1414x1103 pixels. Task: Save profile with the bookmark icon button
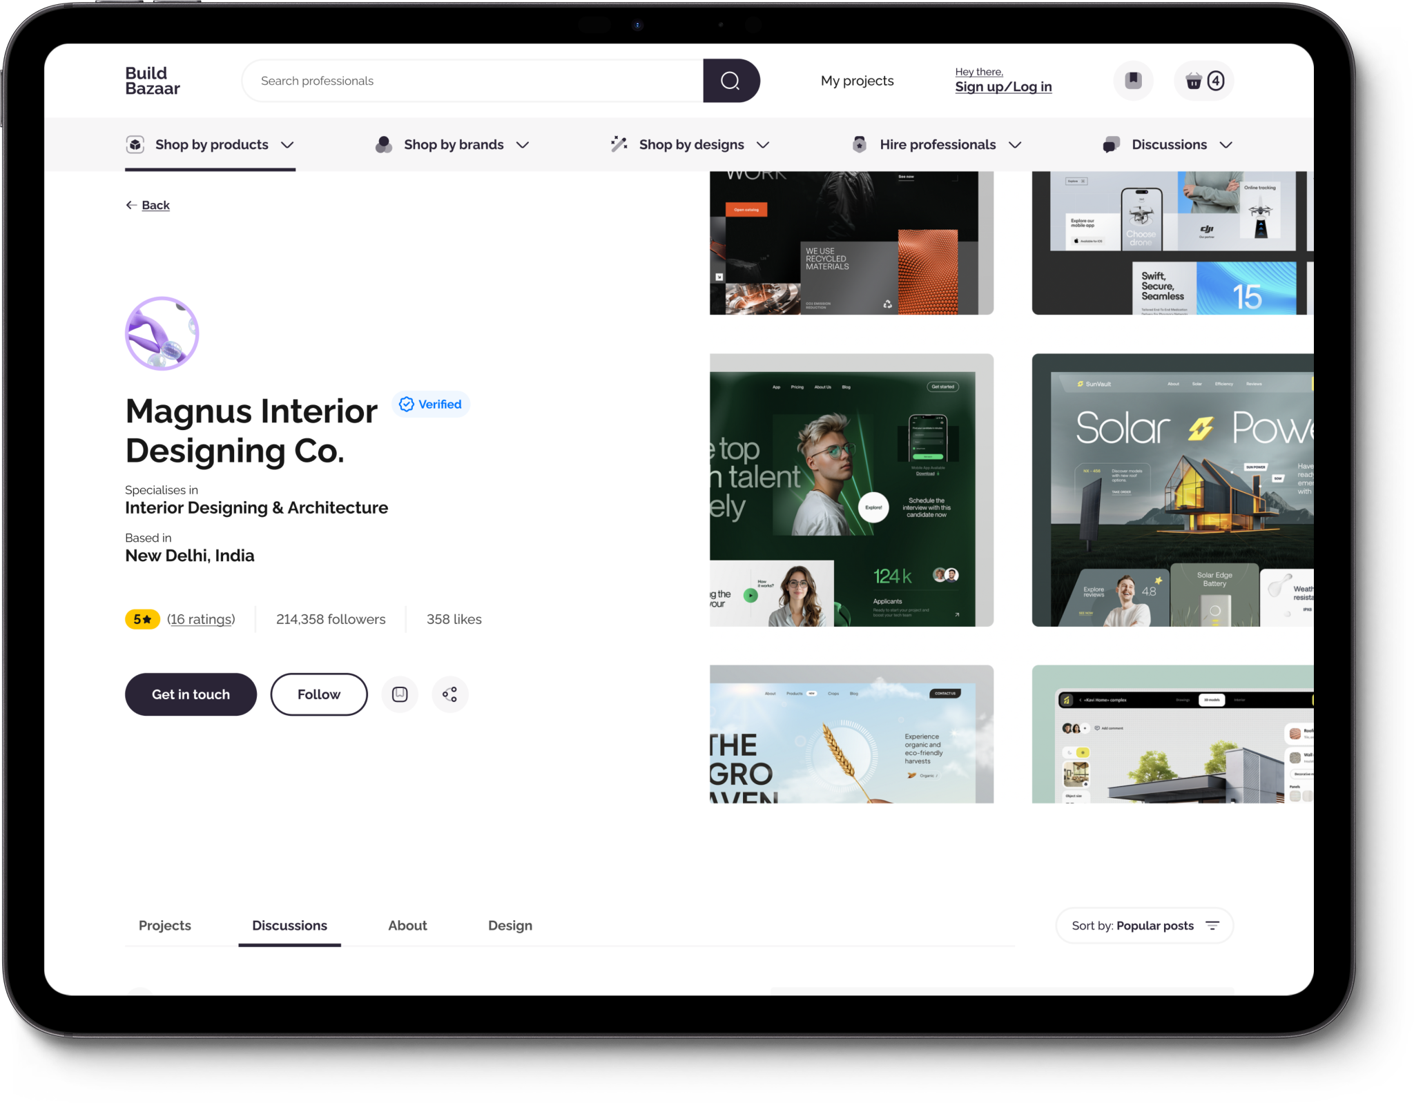click(x=400, y=694)
